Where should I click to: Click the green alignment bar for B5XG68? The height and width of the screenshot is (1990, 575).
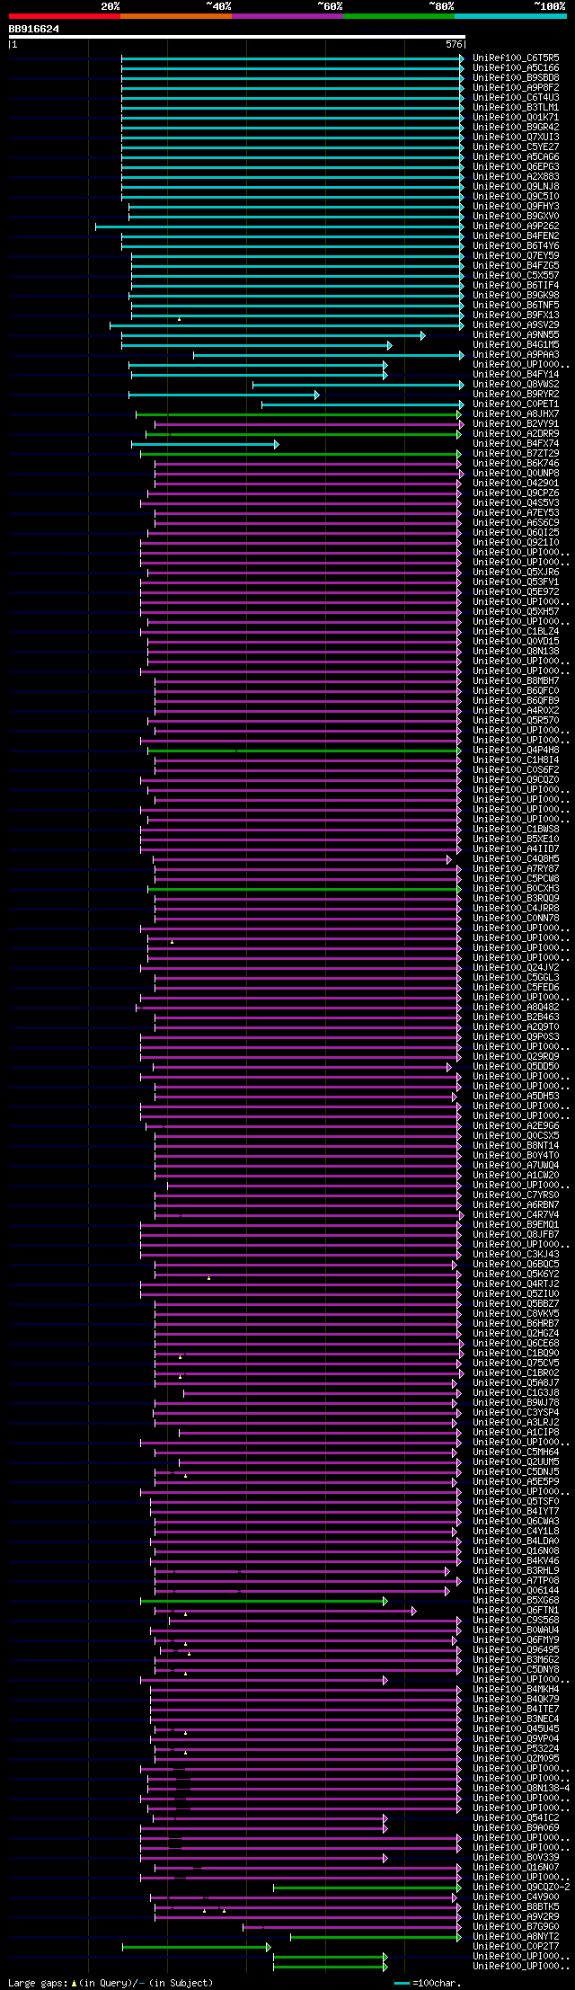[x=263, y=1600]
